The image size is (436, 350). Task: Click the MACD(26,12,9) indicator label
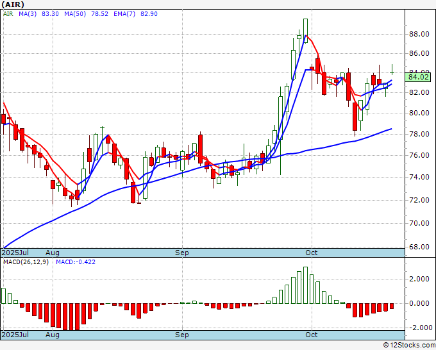26,262
